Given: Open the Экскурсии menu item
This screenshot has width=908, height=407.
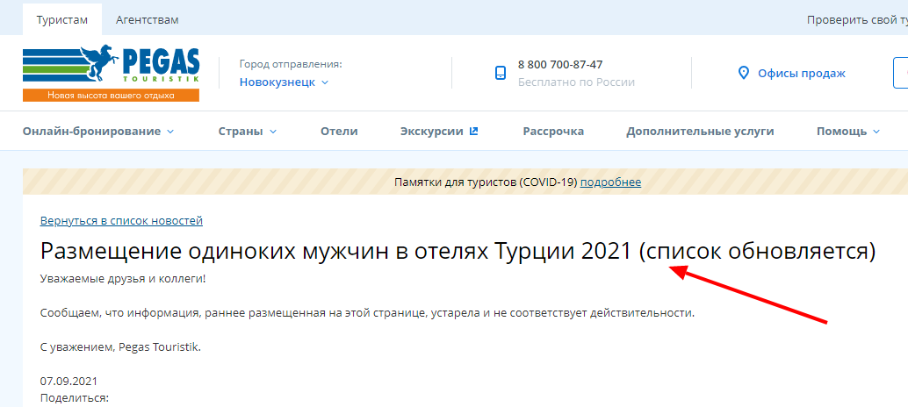Looking at the screenshot, I should (x=431, y=132).
